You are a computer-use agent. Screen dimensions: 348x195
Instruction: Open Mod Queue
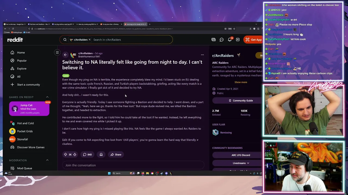click(24, 168)
